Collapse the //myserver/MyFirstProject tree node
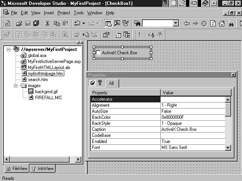The image size is (242, 181). pos(9,49)
